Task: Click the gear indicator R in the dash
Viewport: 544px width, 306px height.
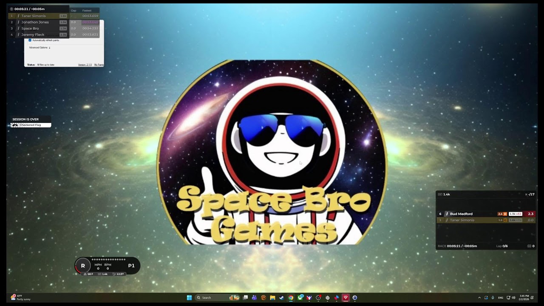Action: [83, 266]
